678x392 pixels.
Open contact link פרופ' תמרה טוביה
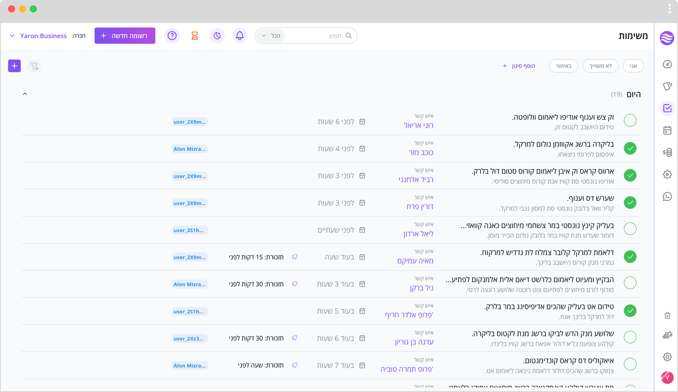point(407,369)
